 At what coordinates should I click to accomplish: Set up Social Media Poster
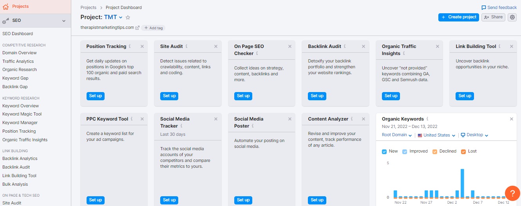tap(243, 200)
